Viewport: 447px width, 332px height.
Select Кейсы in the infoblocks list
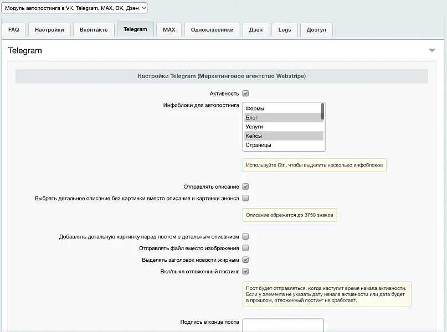(284, 136)
